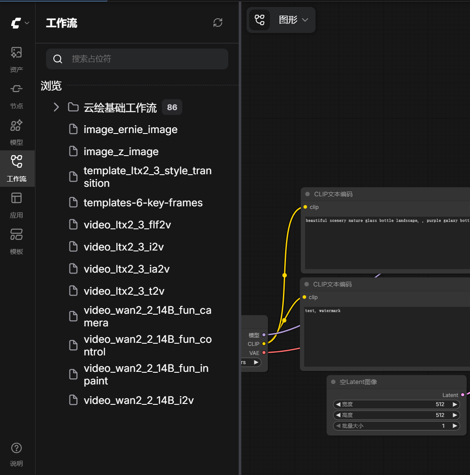Open video_ltx2_3_i2v workflow

124,247
